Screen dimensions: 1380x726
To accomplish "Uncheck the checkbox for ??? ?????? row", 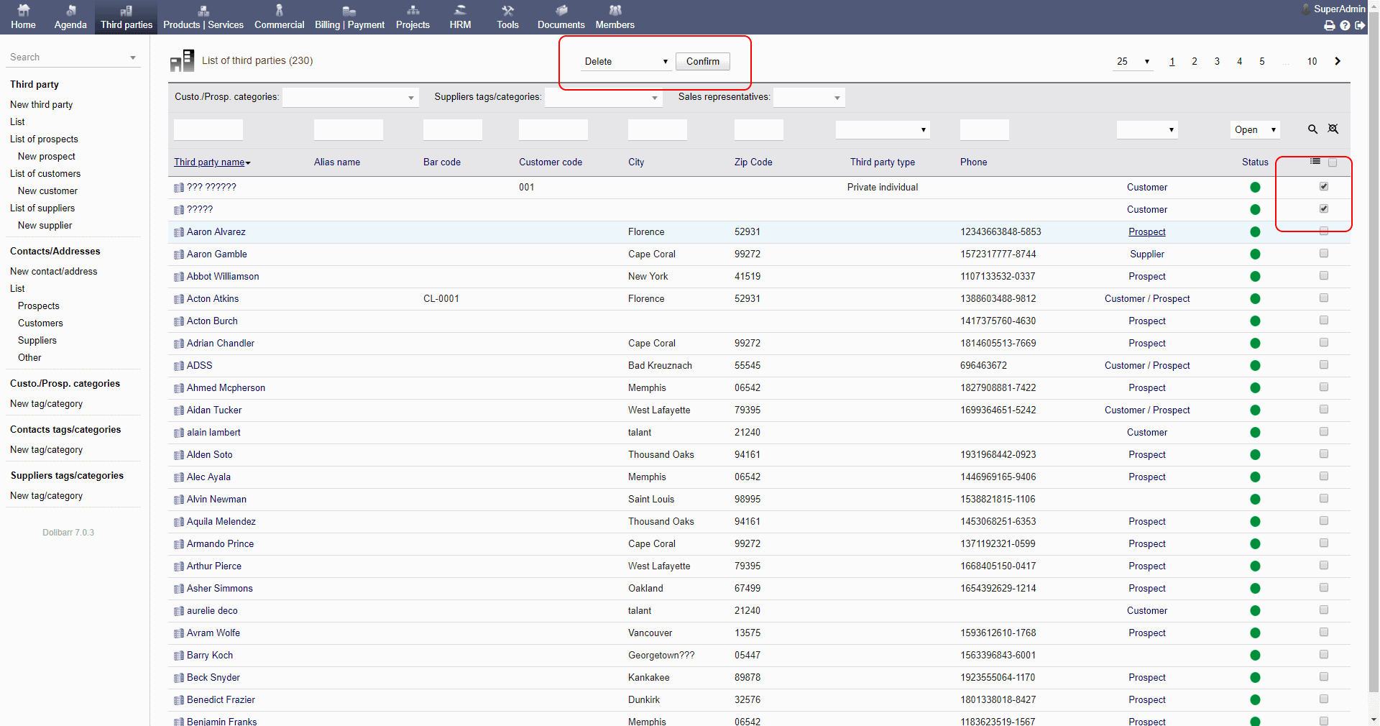I will tap(1324, 187).
